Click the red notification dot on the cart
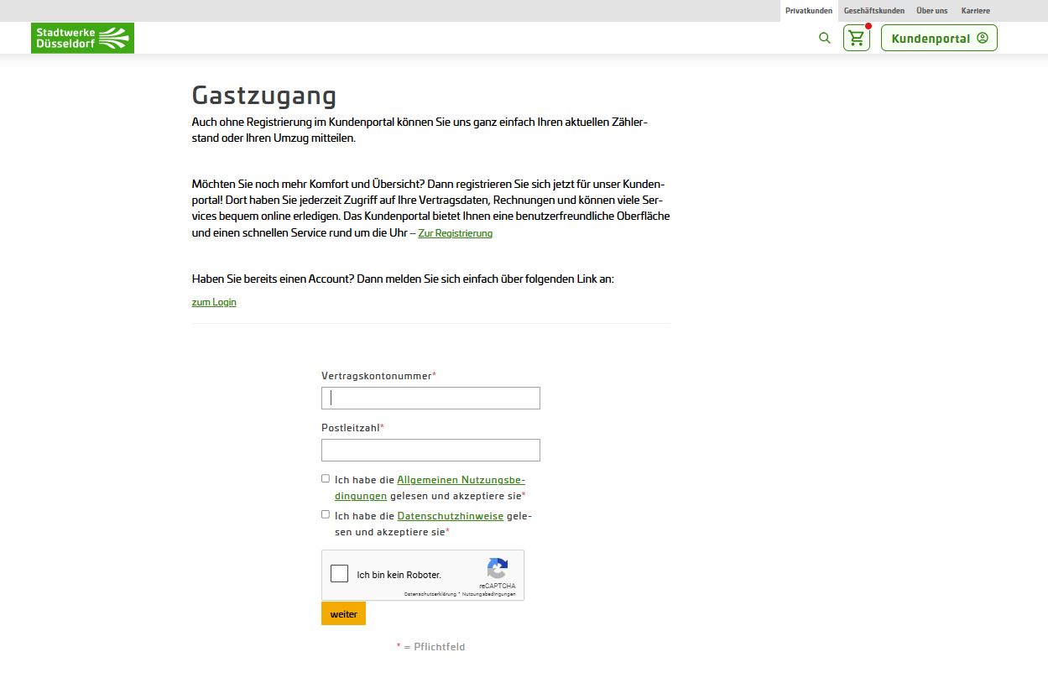This screenshot has width=1048, height=683. point(868,26)
